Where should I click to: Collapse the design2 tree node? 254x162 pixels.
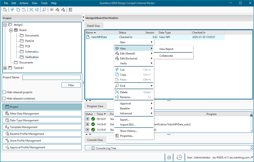pyautogui.click(x=5, y=25)
